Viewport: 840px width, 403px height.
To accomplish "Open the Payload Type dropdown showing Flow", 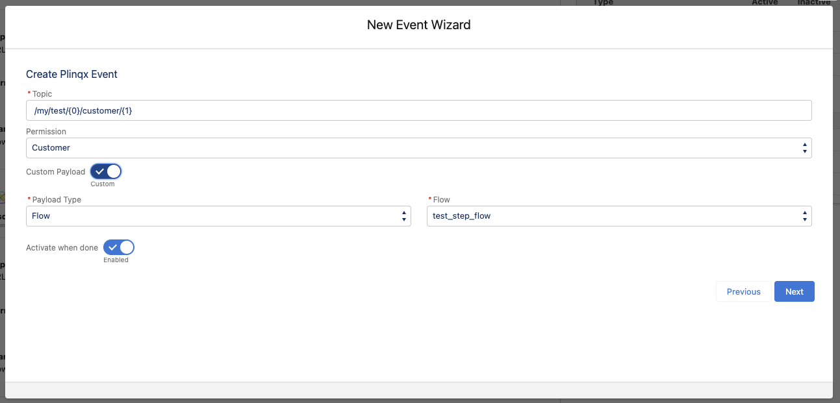I will pyautogui.click(x=218, y=216).
